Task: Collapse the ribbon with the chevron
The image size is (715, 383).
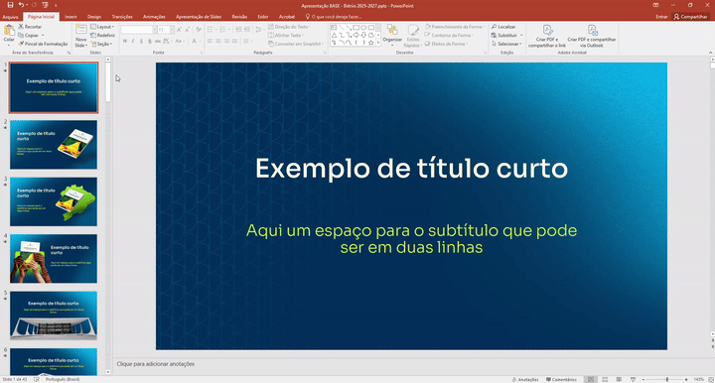Action: (x=710, y=53)
